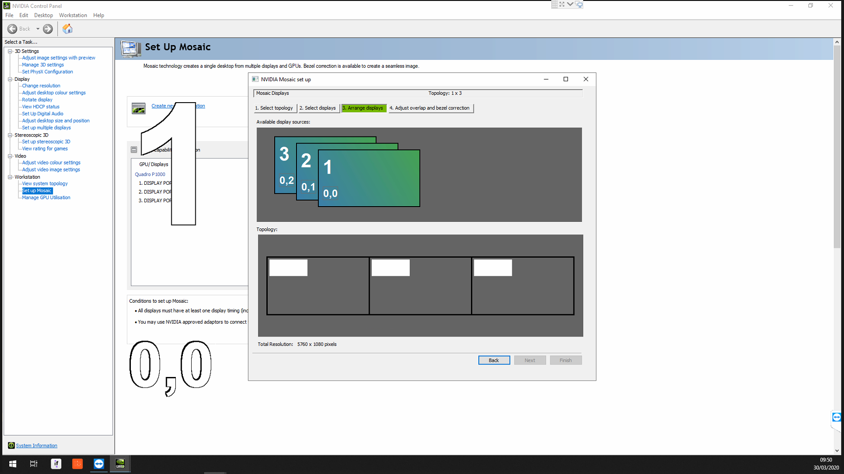Image resolution: width=844 pixels, height=474 pixels.
Task: Click the Create new configuration icon
Action: 138,108
